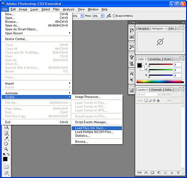Click new adjustment layer half-circle icon

(x=159, y=172)
